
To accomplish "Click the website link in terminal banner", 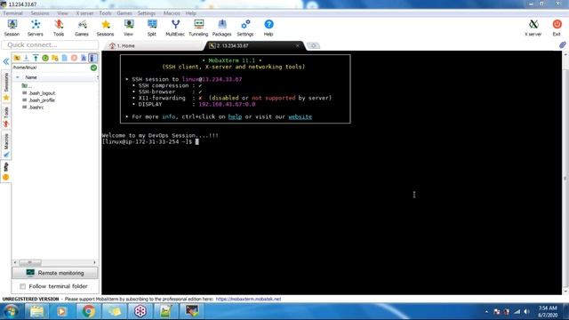I will pos(301,116).
